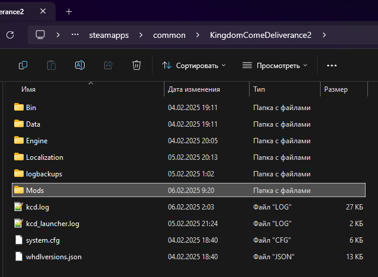Open a new tab with plus button
Viewport: 378px width, 277px height.
click(69, 11)
